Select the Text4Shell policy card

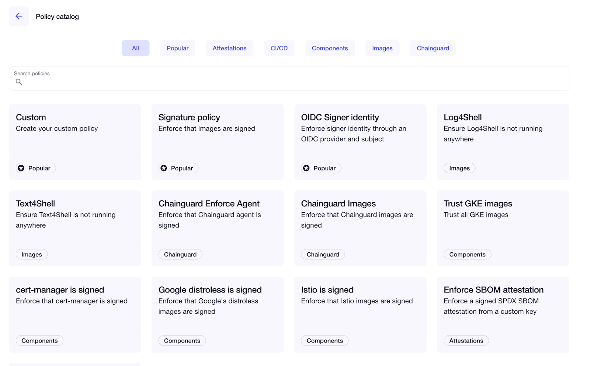(x=75, y=228)
